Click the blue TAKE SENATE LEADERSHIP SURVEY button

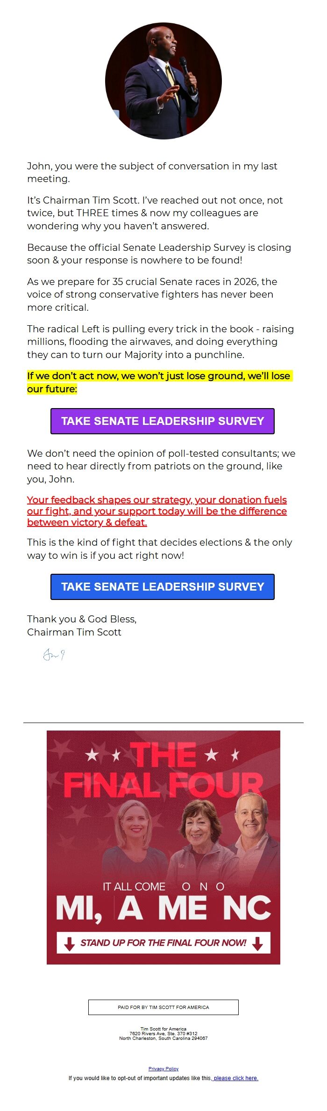point(163,587)
